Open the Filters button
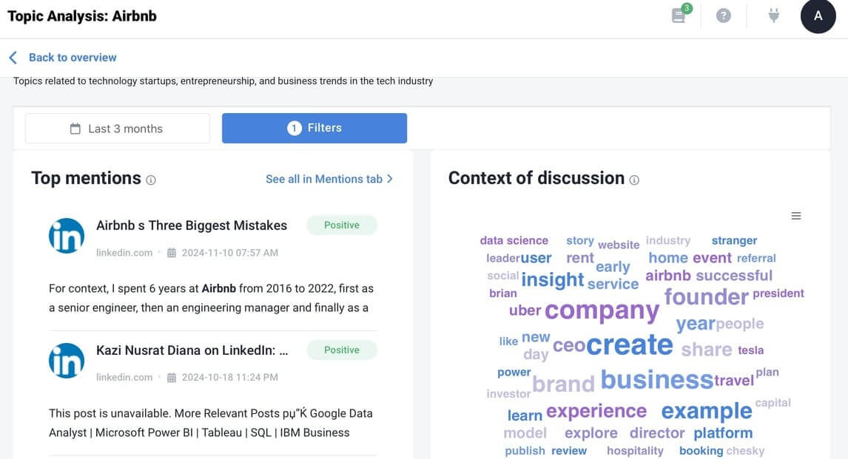This screenshot has width=848, height=459. point(314,128)
